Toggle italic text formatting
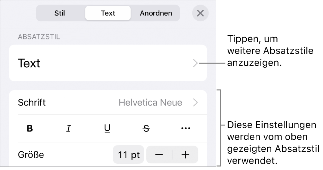The height and width of the screenshot is (170, 323). pos(69,129)
